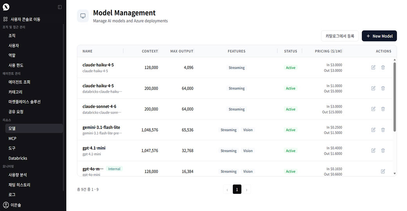Sort by the NAME column header
Viewport: 407px width, 211px height.
(x=88, y=51)
